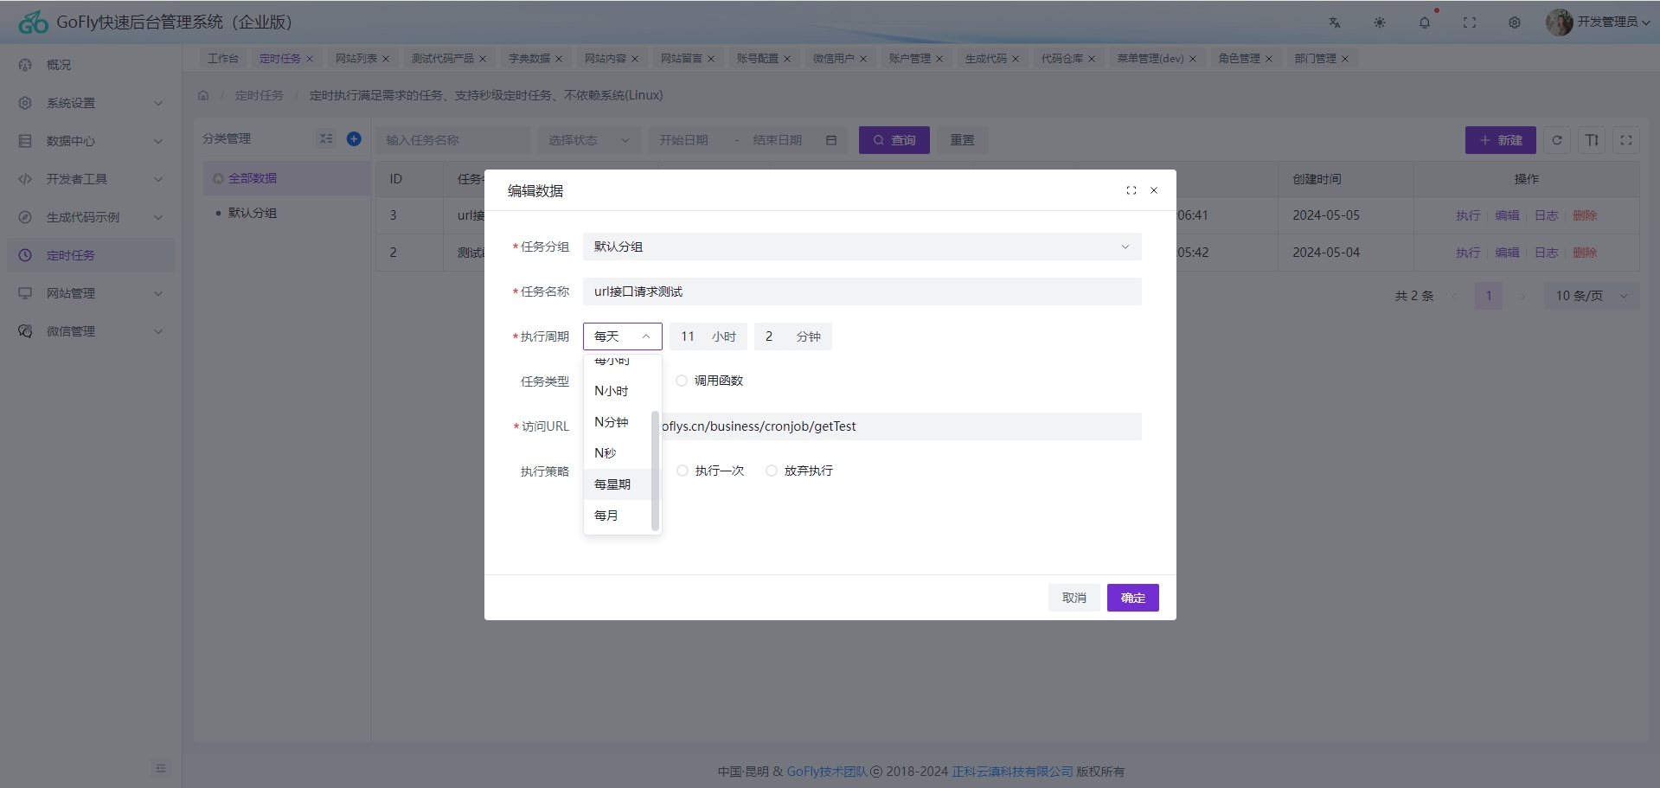
Task: Click the 重置 reset button
Action: [x=963, y=140]
